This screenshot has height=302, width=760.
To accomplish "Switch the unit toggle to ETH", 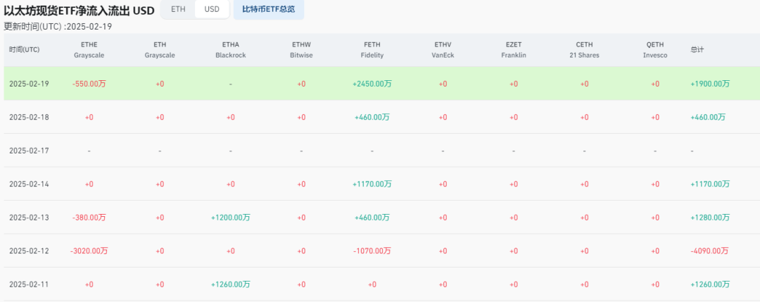I will [x=178, y=10].
